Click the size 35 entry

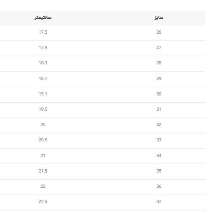tap(159, 171)
